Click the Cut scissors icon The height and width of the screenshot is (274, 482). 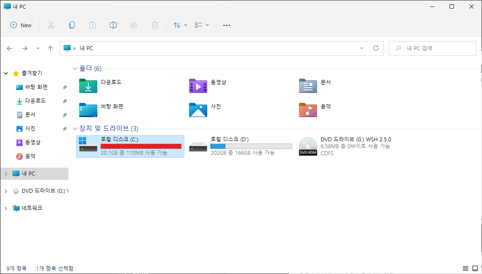click(x=51, y=25)
